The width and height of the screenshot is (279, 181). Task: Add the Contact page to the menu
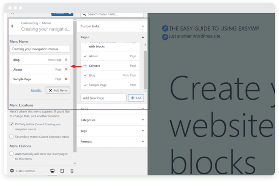pos(110,66)
